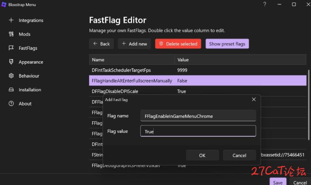Click the Cancel button beside Save
Screen dimensions: 311x185
(x=300, y=182)
